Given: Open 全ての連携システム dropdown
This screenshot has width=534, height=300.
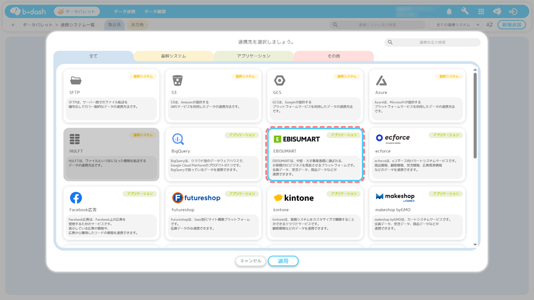Looking at the screenshot, I should tap(458, 25).
